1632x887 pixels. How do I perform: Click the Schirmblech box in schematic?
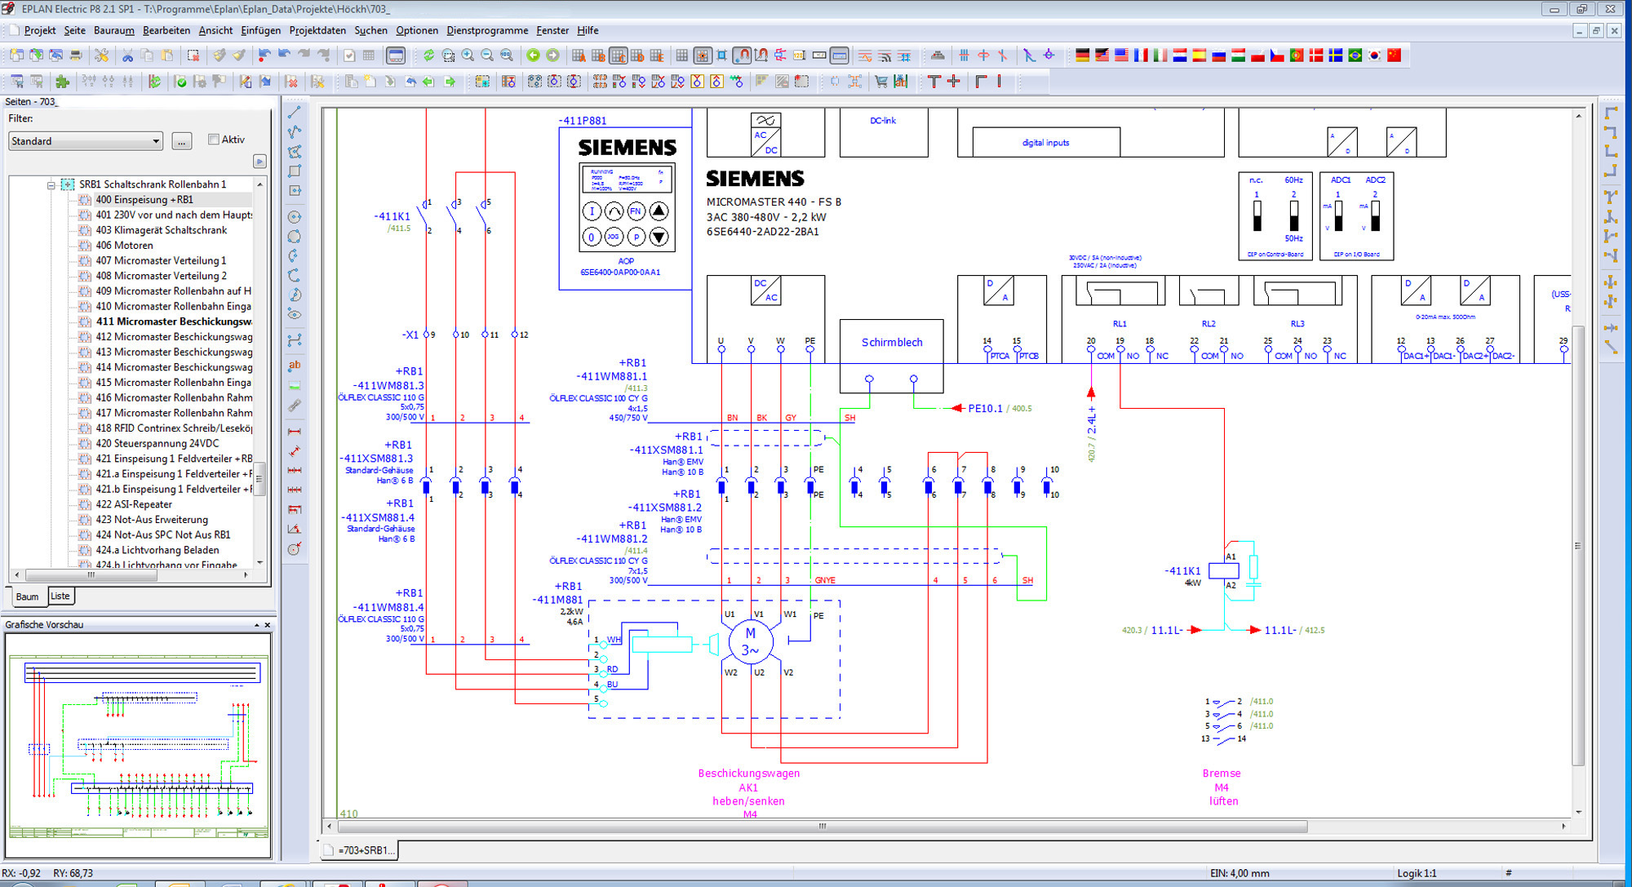point(892,356)
